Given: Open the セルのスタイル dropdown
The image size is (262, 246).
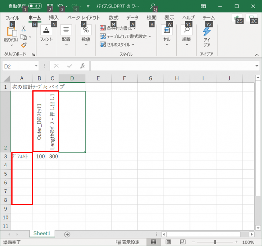Looking at the screenshot, I should 117,45.
